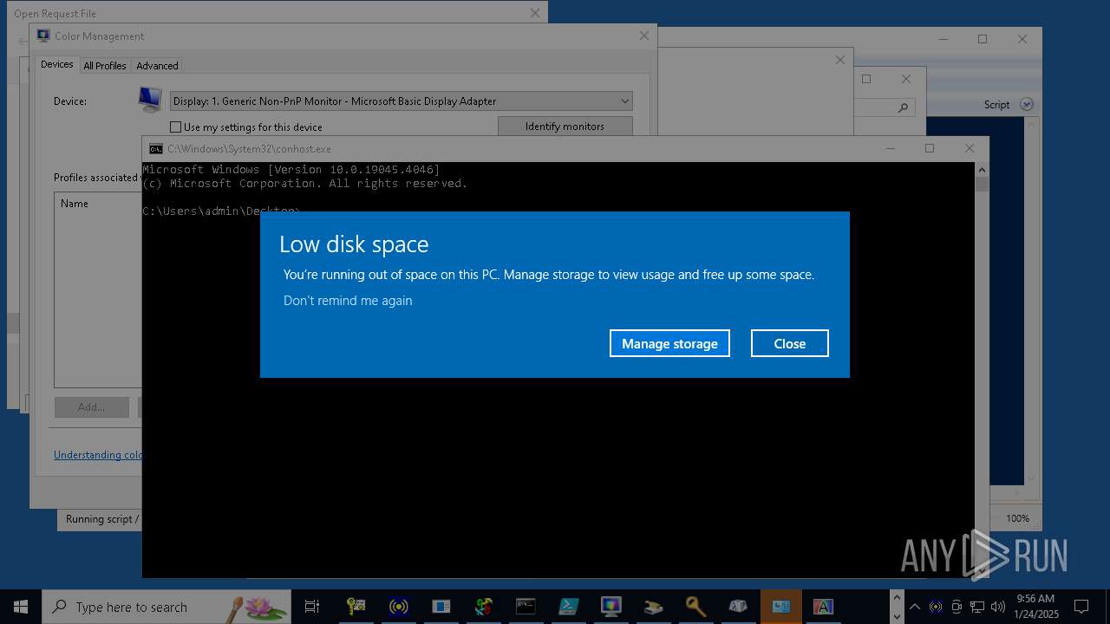1110x624 pixels.
Task: Select Don't remind me again
Action: point(348,301)
